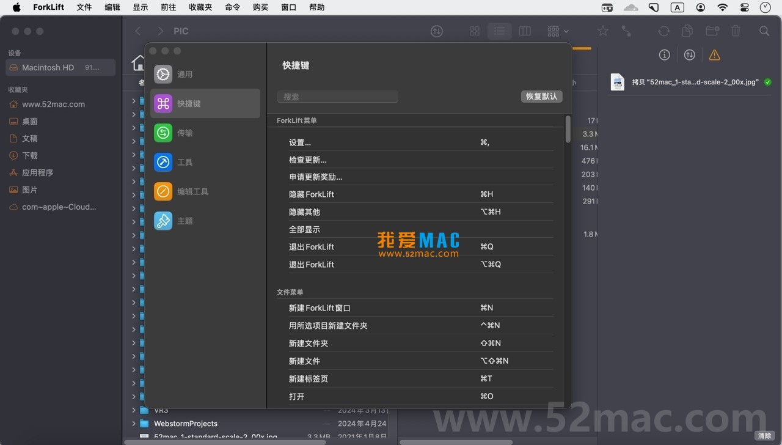The width and height of the screenshot is (782, 445).
Task: Select the 全部显示 shortcut row
Action: (420, 229)
